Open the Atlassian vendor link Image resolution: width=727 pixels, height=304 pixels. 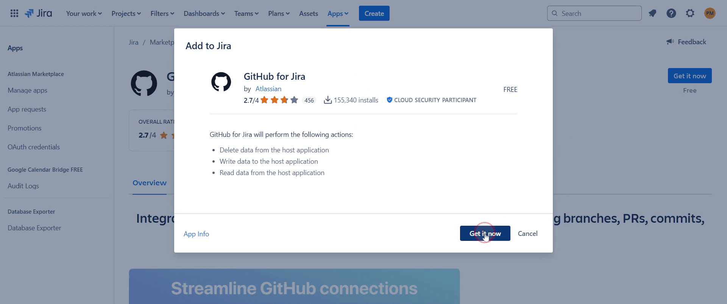tap(268, 88)
